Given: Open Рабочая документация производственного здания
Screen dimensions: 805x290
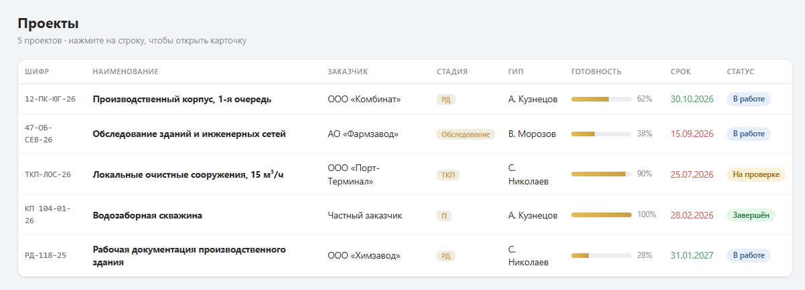Looking at the screenshot, I should [x=189, y=255].
